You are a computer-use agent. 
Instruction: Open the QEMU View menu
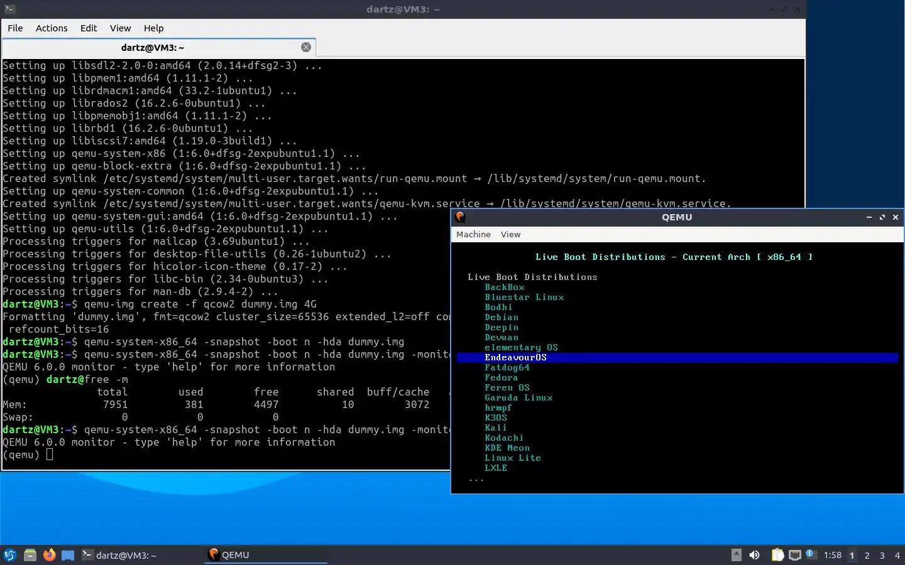(510, 234)
